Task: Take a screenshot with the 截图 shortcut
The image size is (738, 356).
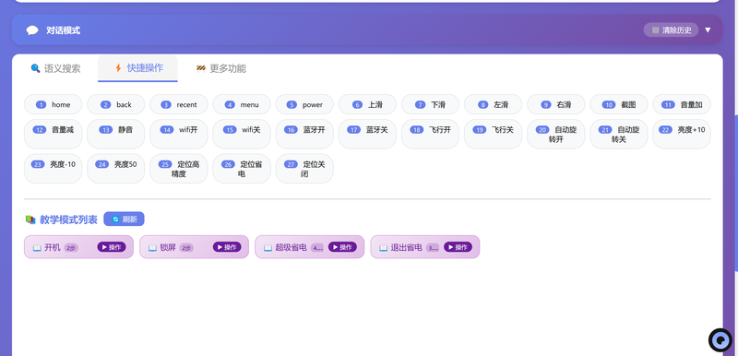Action: (x=618, y=104)
